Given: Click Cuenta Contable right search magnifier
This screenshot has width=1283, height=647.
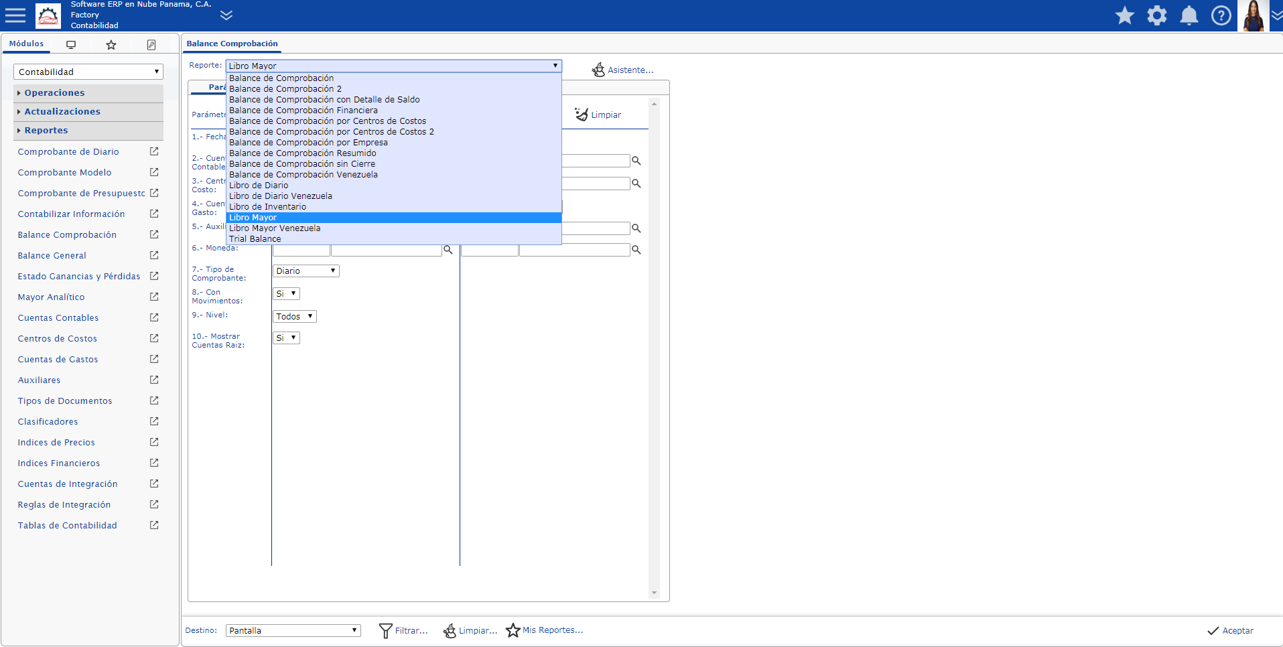Looking at the screenshot, I should (636, 161).
